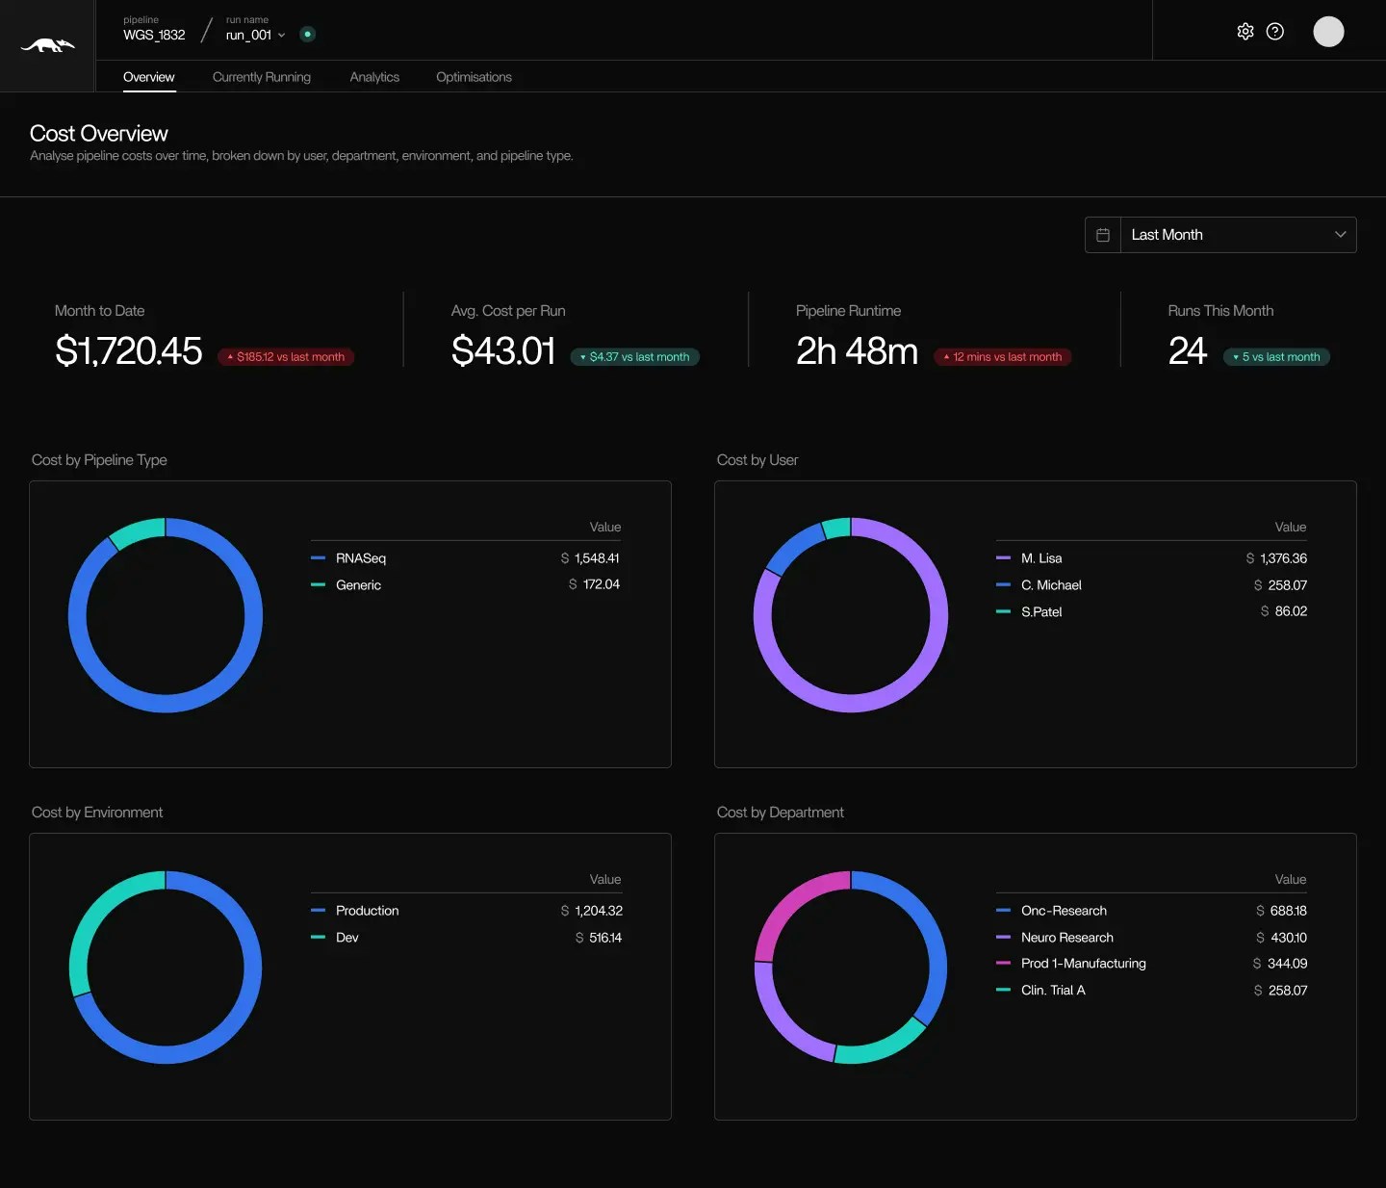Toggle the Dev environment legend entry

click(346, 937)
